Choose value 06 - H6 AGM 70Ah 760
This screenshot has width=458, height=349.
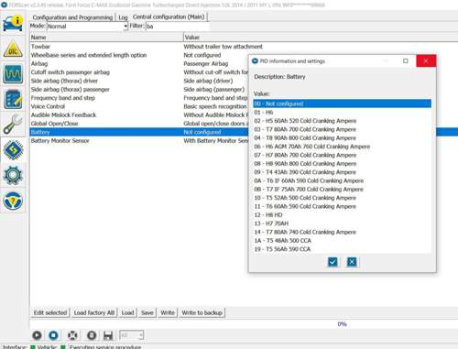click(x=342, y=147)
